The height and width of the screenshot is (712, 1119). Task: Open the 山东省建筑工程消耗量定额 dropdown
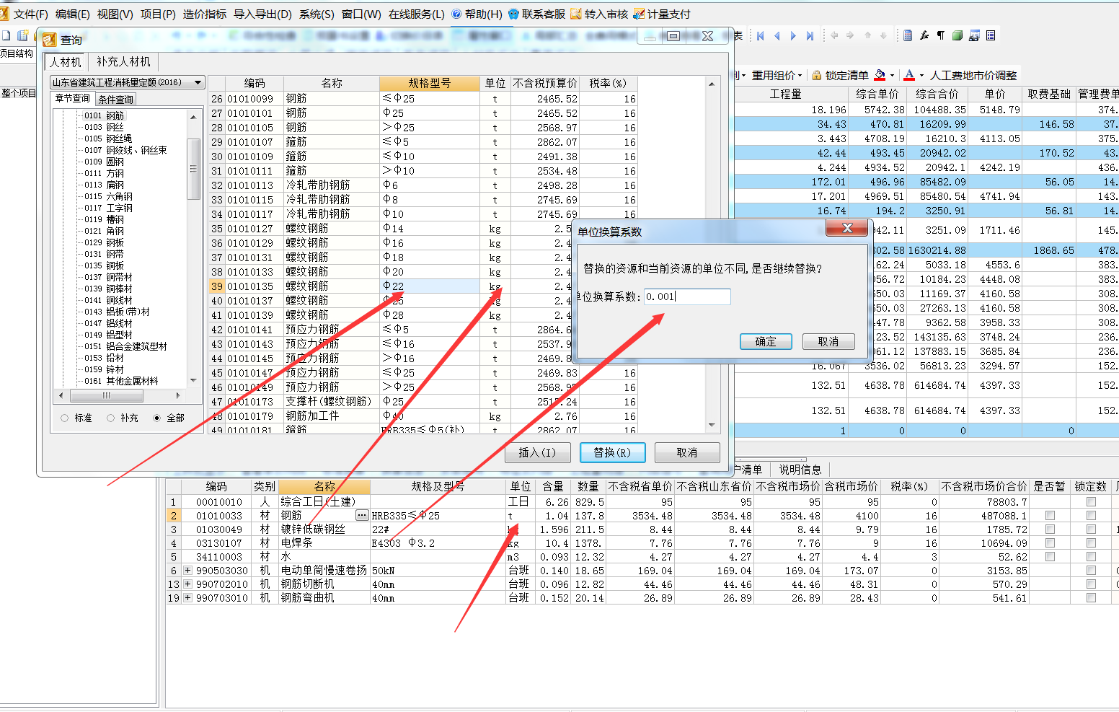point(198,83)
